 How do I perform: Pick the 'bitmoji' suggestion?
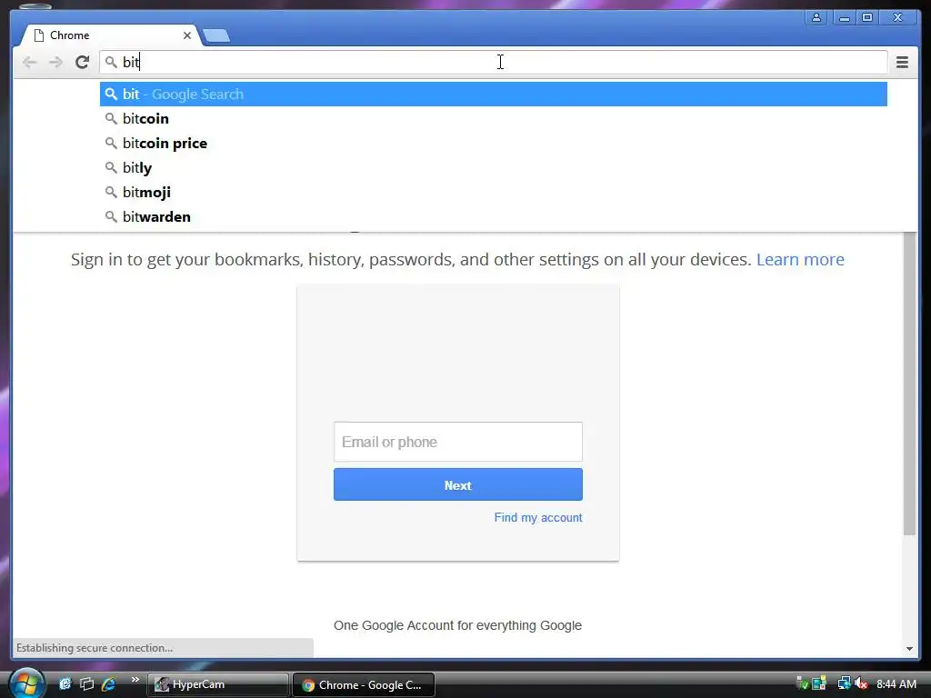[494, 193]
